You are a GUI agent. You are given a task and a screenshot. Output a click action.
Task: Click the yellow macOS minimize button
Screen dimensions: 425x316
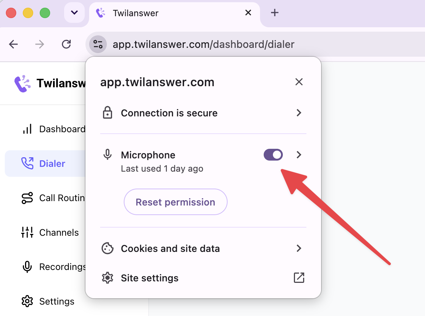(x=28, y=13)
